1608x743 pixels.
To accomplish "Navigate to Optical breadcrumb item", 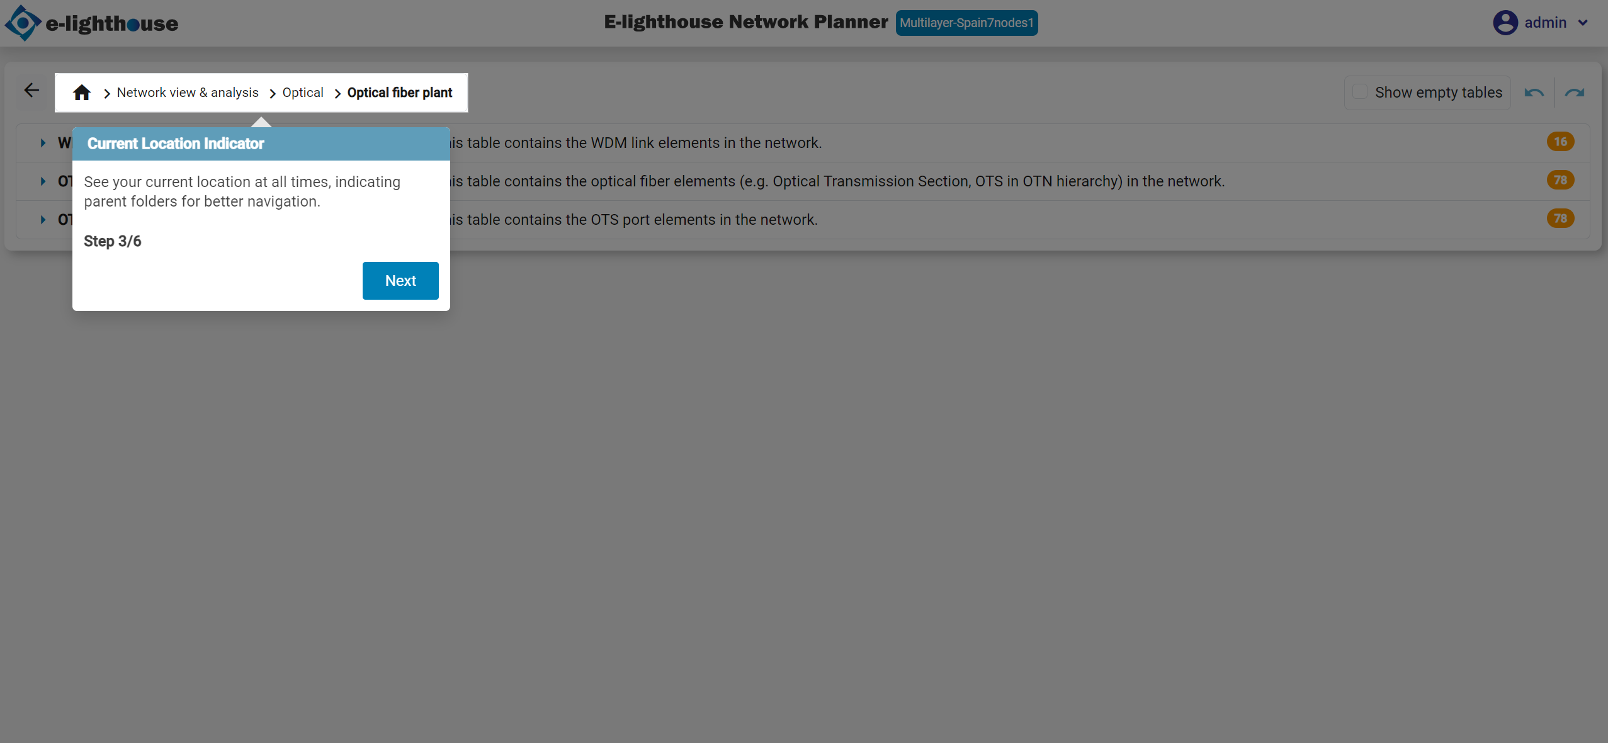I will [302, 93].
